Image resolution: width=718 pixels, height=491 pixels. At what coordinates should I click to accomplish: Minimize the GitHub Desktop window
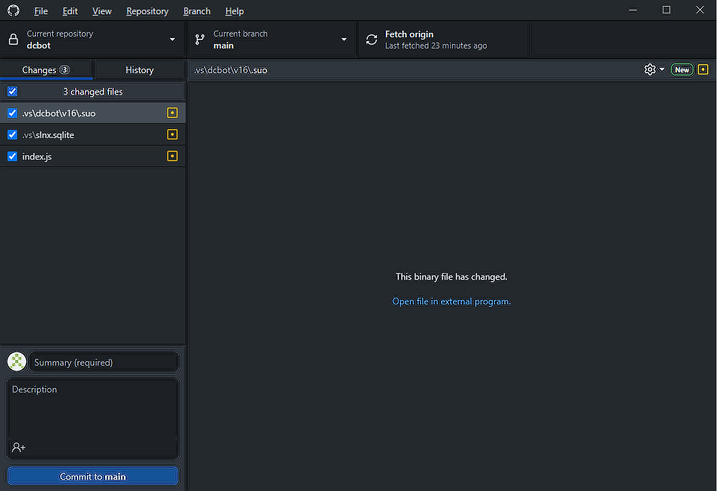pos(633,10)
